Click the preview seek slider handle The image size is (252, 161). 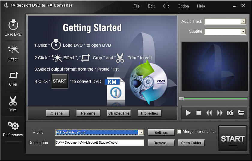coord(181,98)
